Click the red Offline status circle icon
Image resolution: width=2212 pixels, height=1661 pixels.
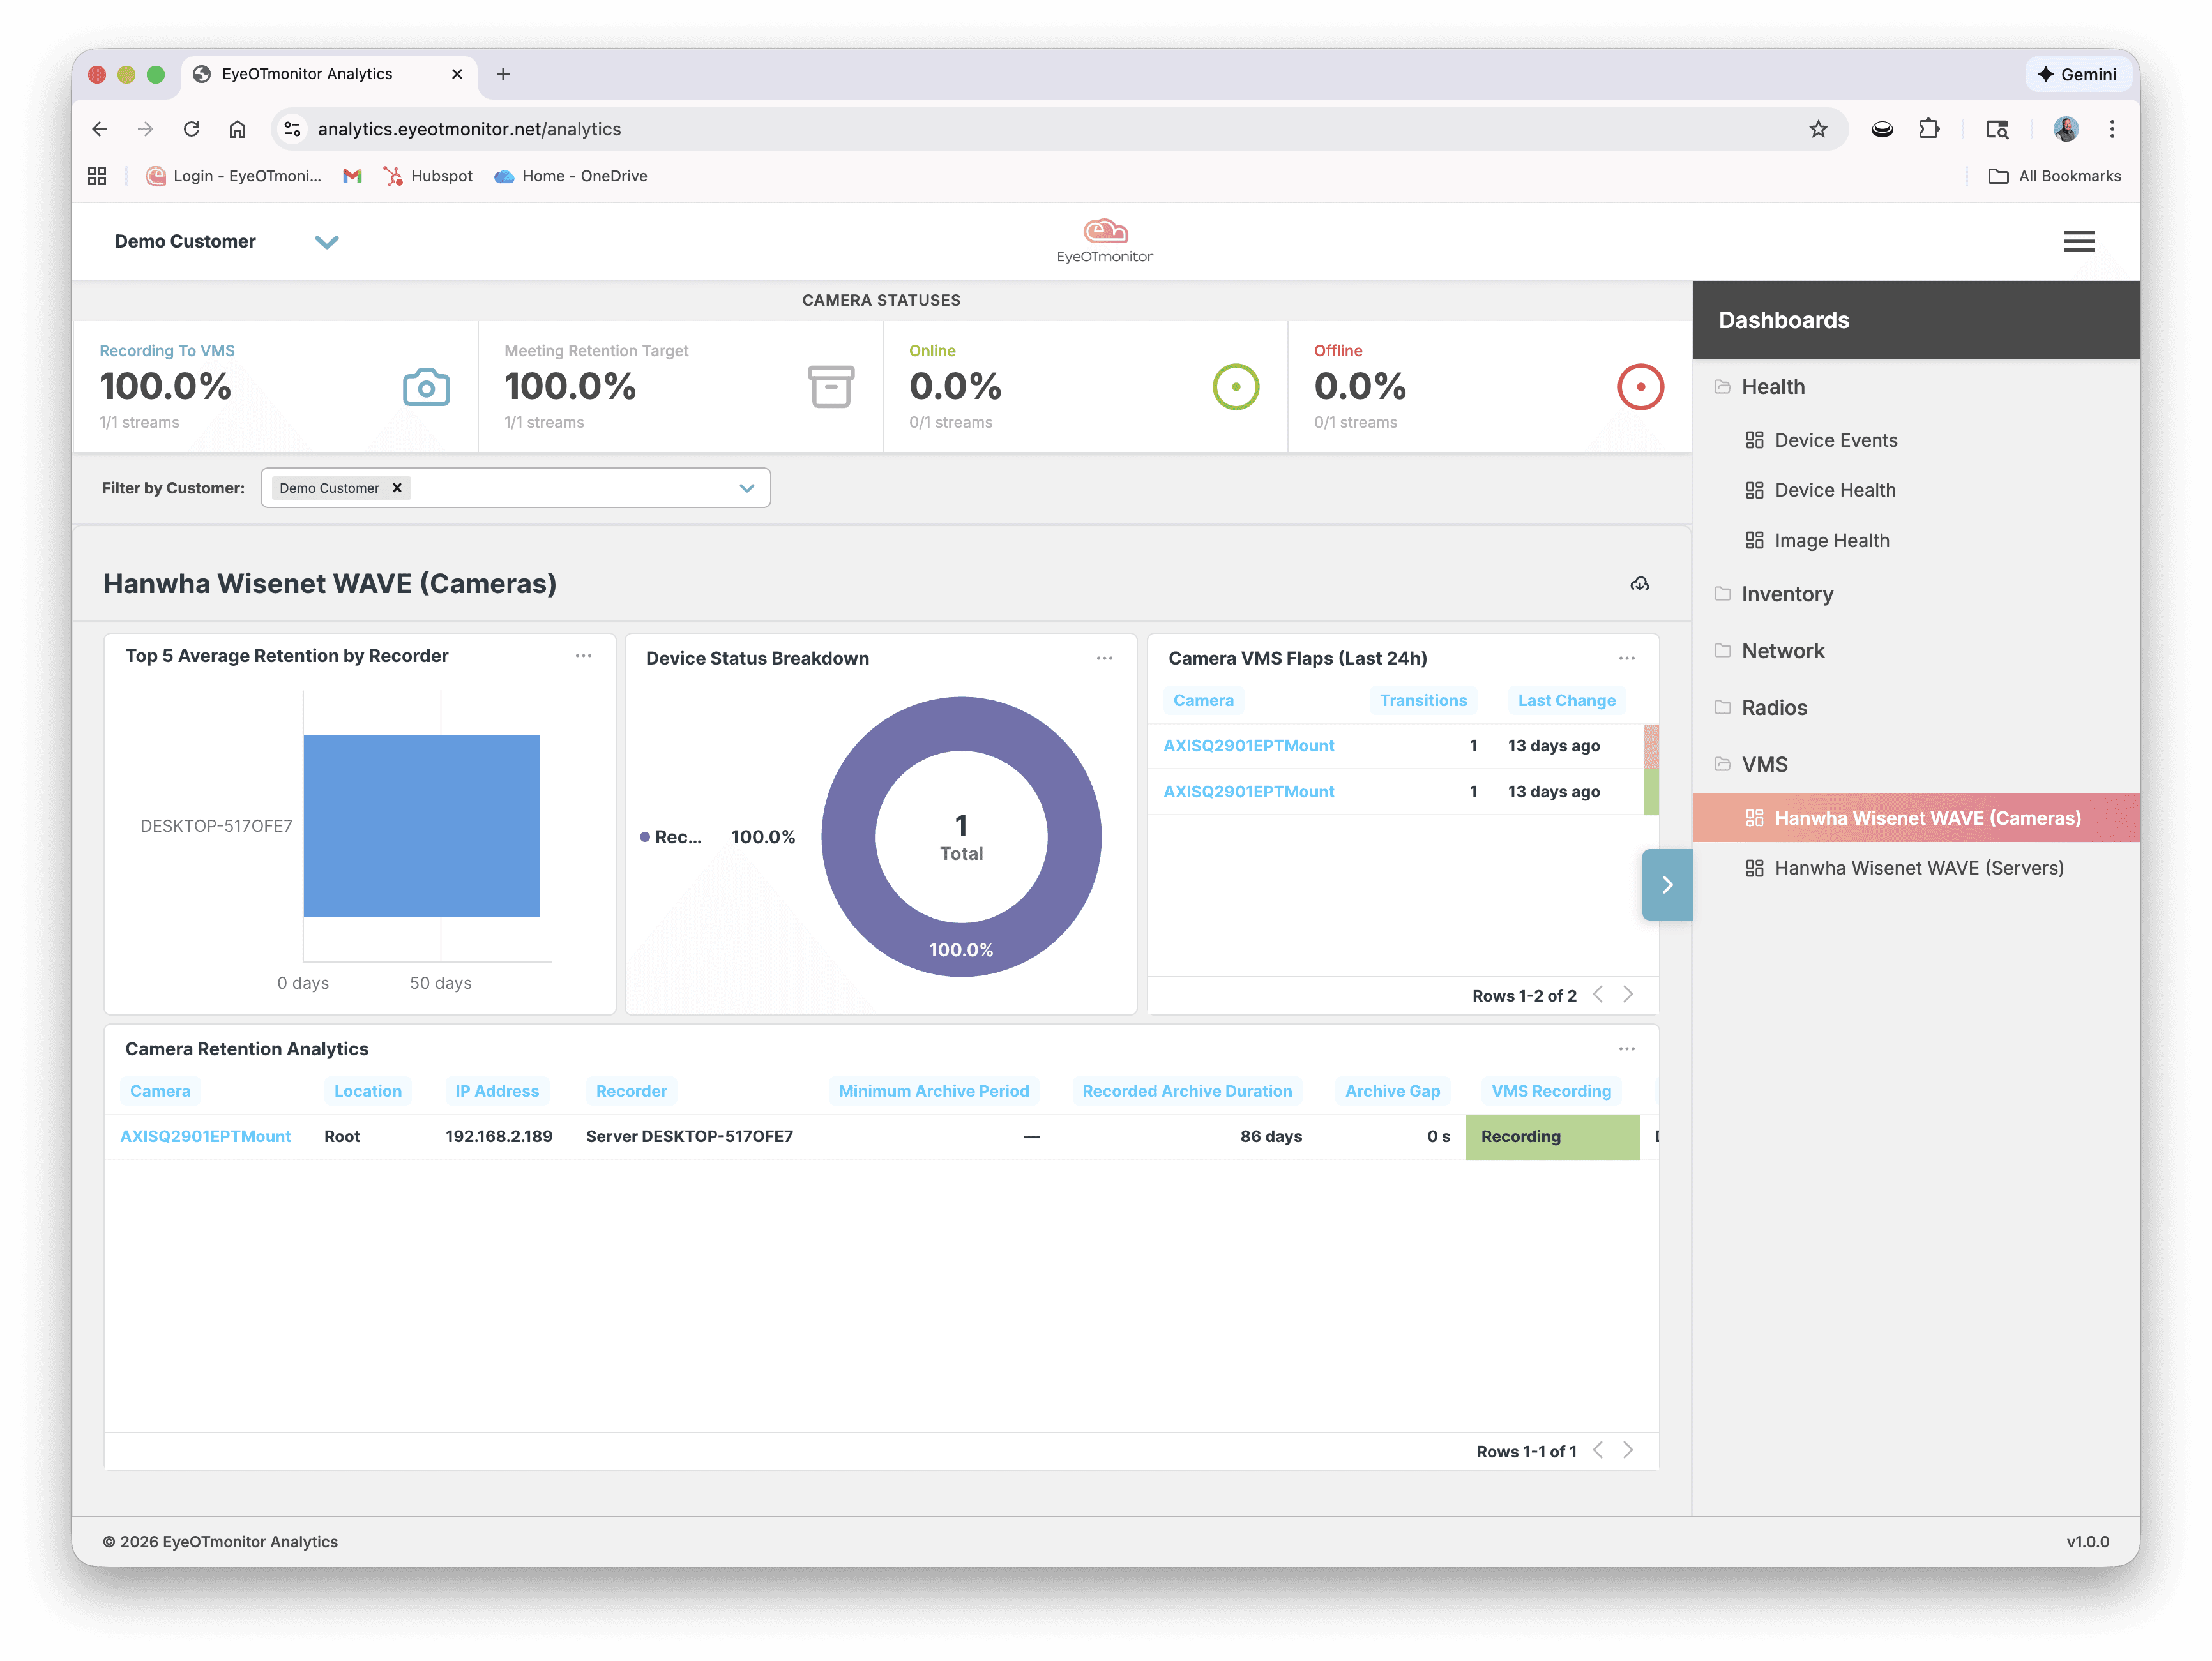(x=1640, y=387)
